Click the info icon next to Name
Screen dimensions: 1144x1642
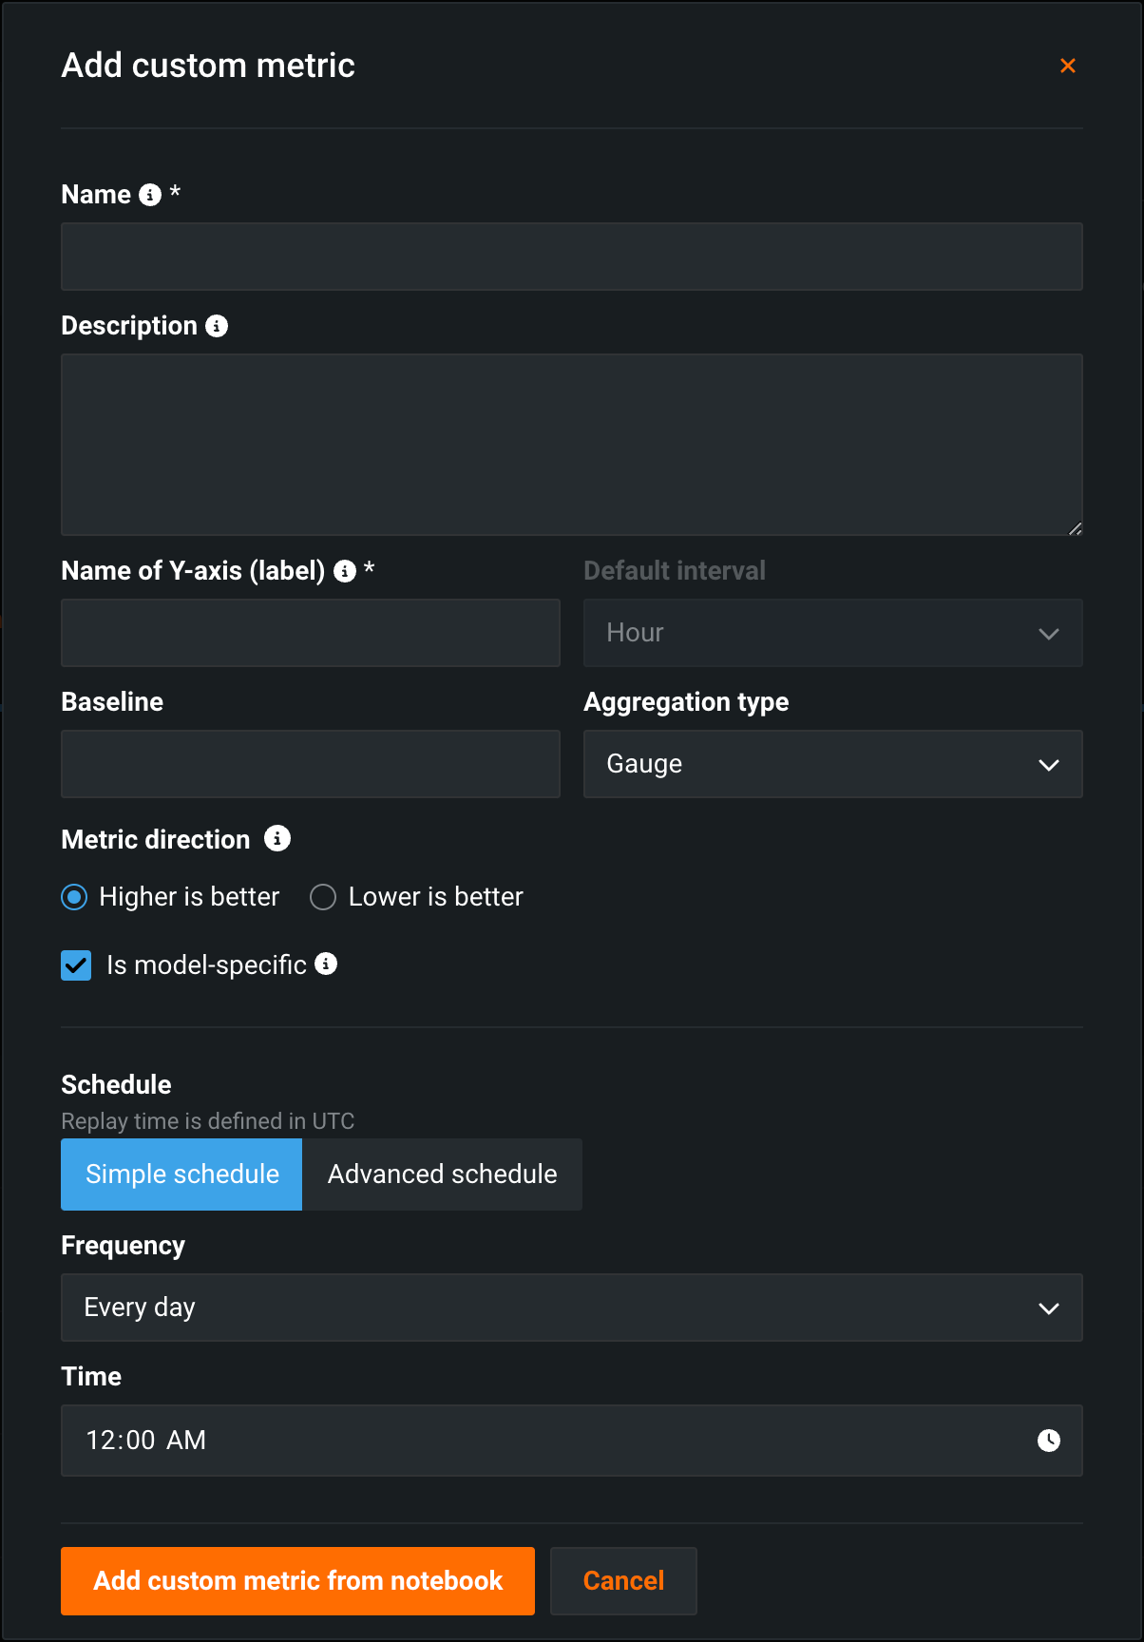pyautogui.click(x=150, y=195)
